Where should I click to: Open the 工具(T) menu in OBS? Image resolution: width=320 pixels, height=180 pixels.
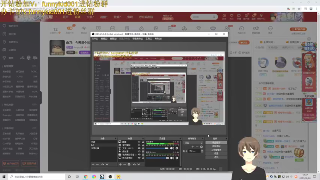pos(148,38)
